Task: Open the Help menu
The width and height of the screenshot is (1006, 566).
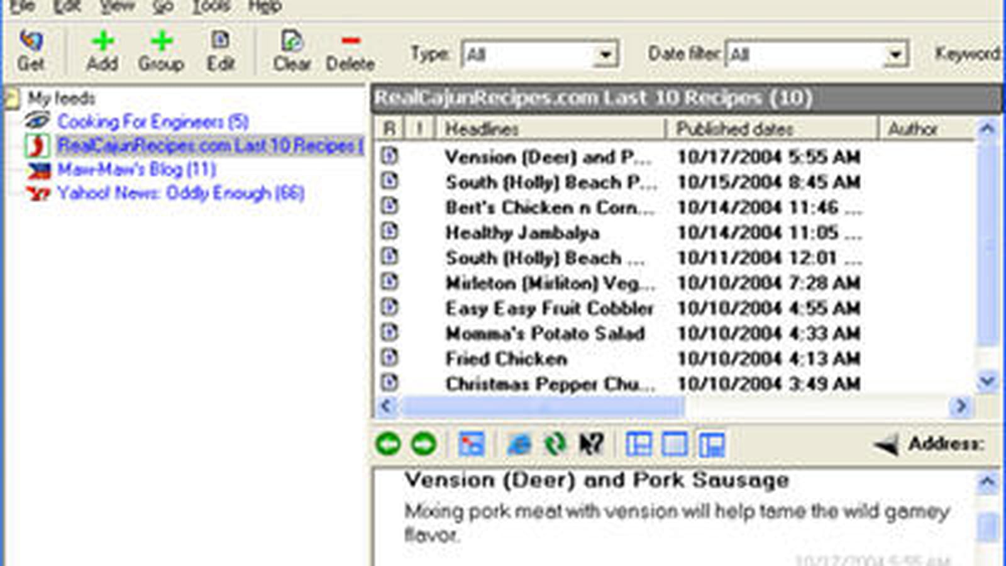Action: tap(264, 6)
